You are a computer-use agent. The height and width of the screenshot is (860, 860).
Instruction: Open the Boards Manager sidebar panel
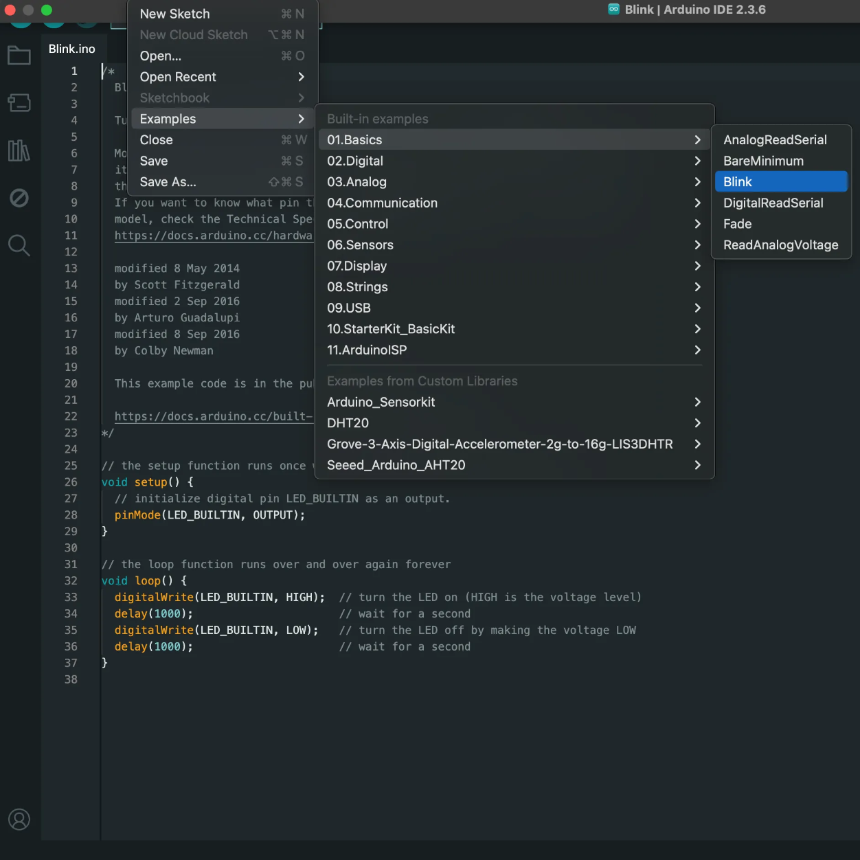pos(19,103)
